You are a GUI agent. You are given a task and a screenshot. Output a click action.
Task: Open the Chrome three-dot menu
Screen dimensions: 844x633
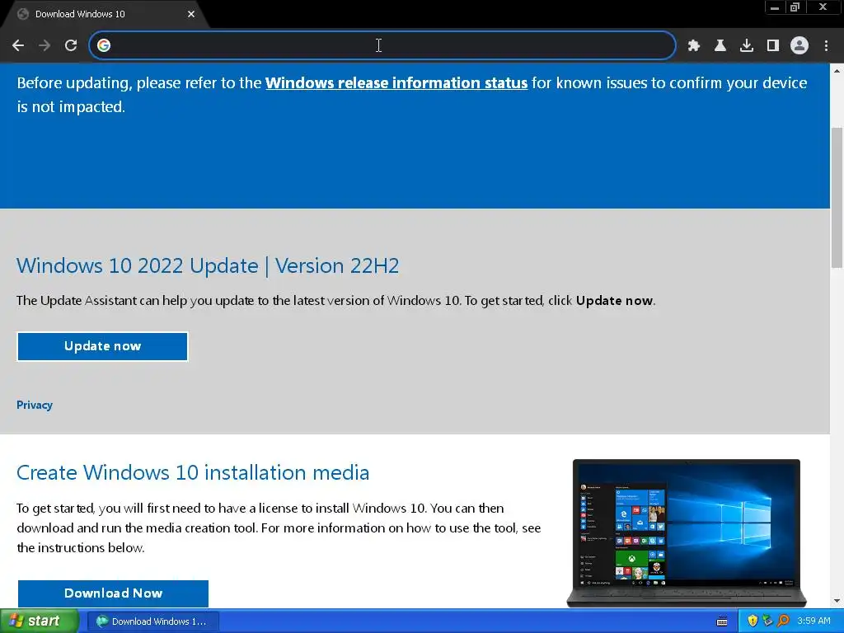(826, 45)
